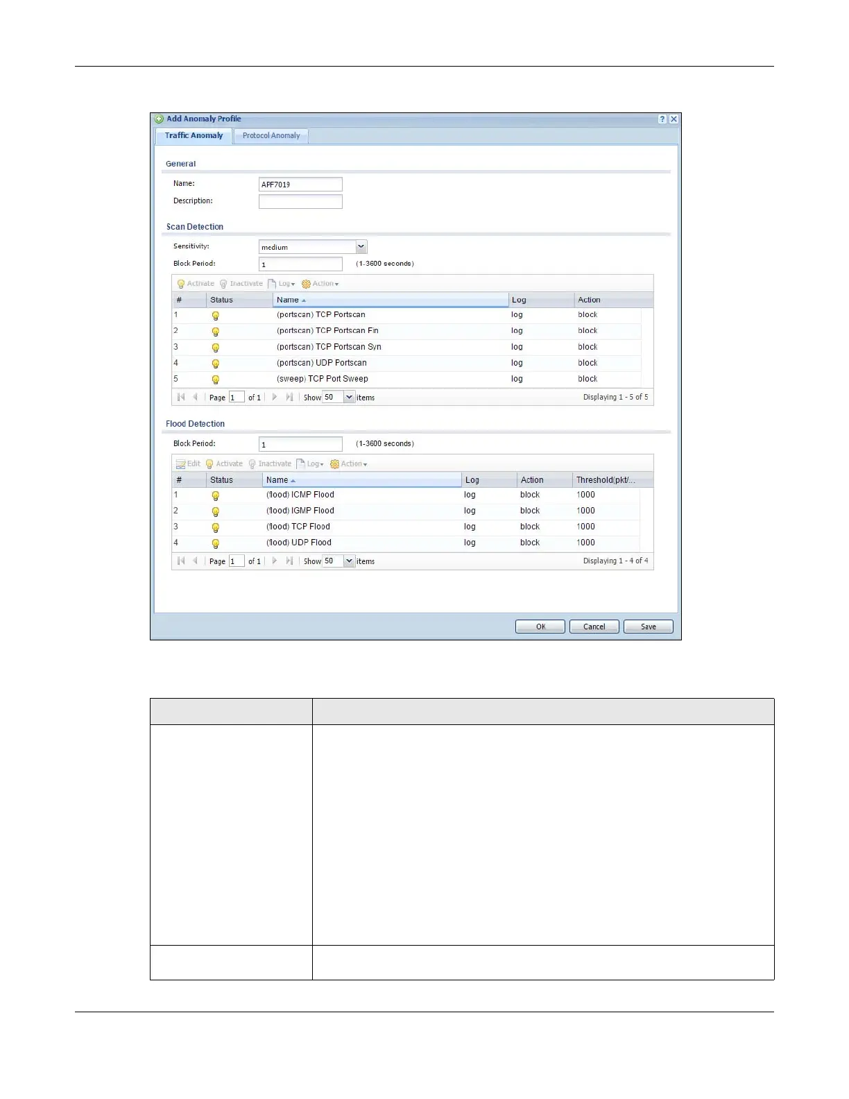Switch to the Protocol Anomaly tab

click(271, 136)
